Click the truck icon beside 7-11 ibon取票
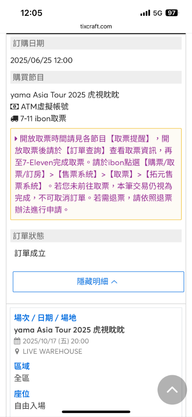Screen dimensions: 192x417 tap(14, 119)
